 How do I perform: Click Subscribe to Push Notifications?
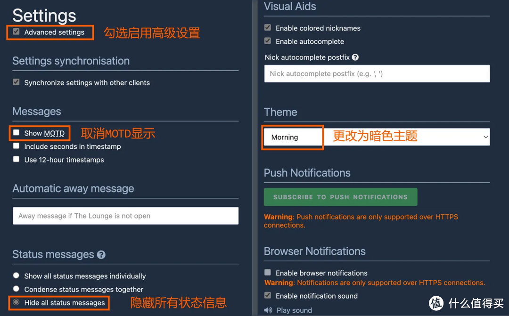point(340,197)
